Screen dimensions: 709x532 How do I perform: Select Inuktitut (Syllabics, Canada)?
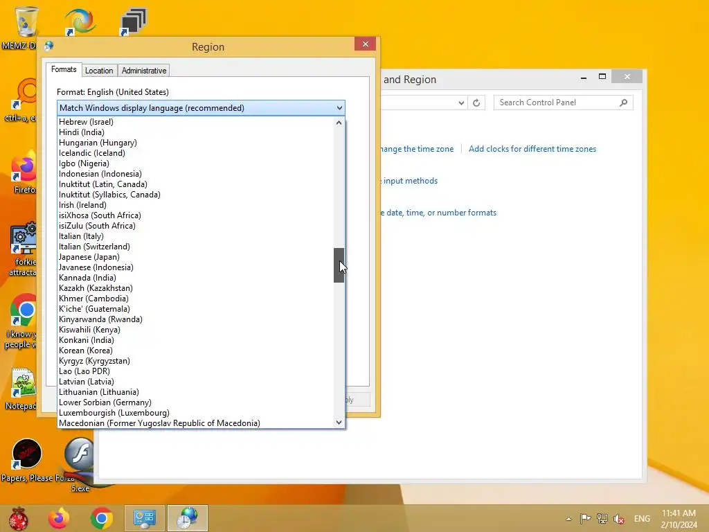coord(195,195)
